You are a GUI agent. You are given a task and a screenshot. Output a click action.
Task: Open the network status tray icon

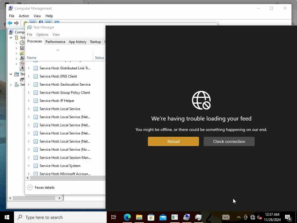coord(253,217)
